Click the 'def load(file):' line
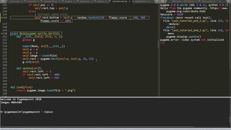 22,87
